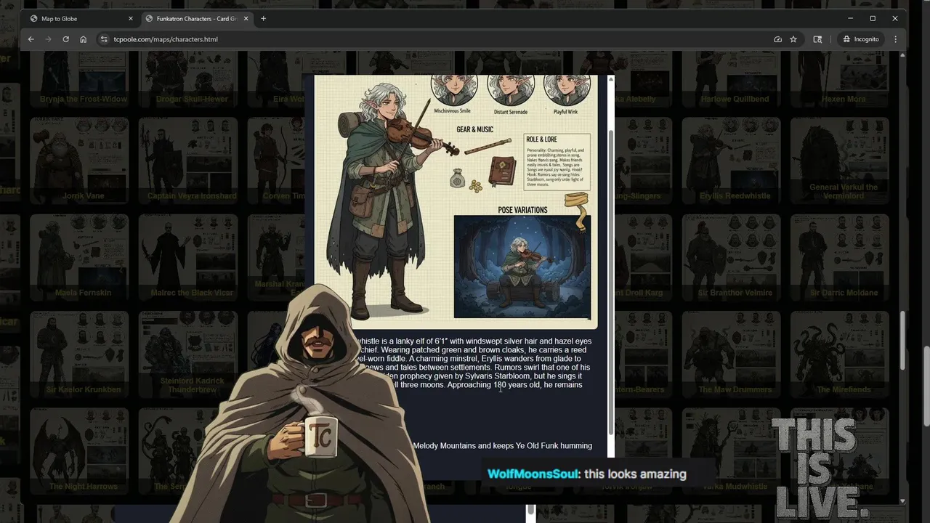
Task: Minimize the Chrome window
Action: pos(851,18)
